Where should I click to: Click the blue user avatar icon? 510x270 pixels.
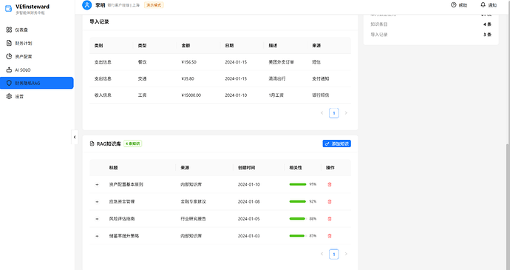[x=86, y=5]
